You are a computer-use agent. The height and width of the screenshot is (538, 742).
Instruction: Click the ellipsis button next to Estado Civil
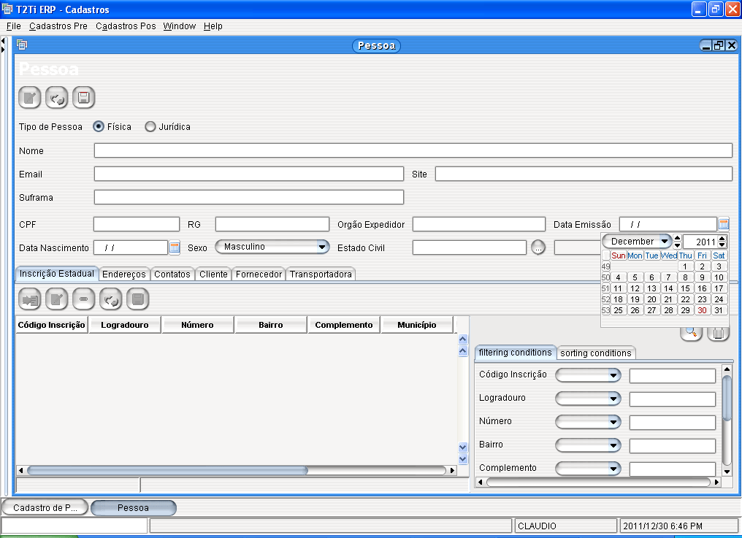pos(538,247)
